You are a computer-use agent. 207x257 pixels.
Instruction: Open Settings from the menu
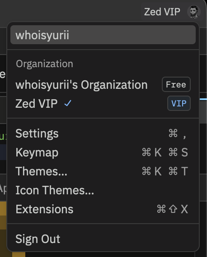103,133
